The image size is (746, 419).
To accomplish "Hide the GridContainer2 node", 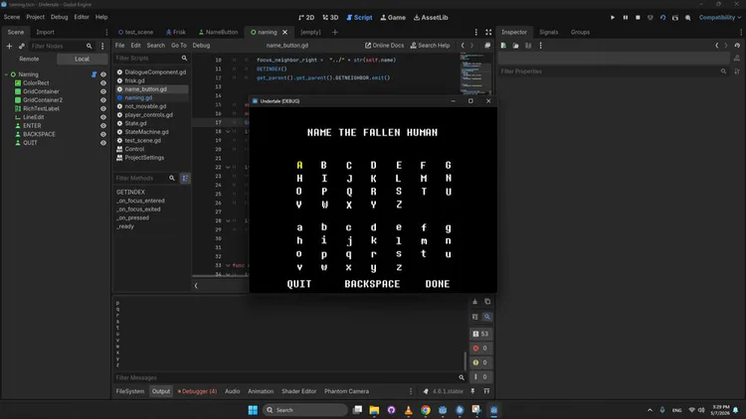I will pyautogui.click(x=103, y=100).
